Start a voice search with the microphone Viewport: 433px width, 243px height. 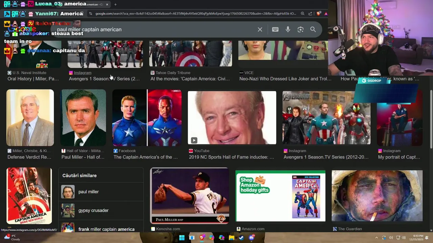tap(288, 30)
